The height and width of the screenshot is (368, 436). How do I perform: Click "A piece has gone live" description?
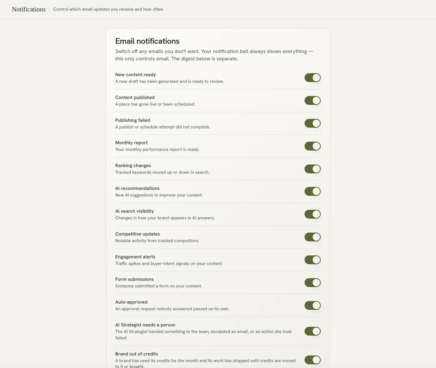155,104
